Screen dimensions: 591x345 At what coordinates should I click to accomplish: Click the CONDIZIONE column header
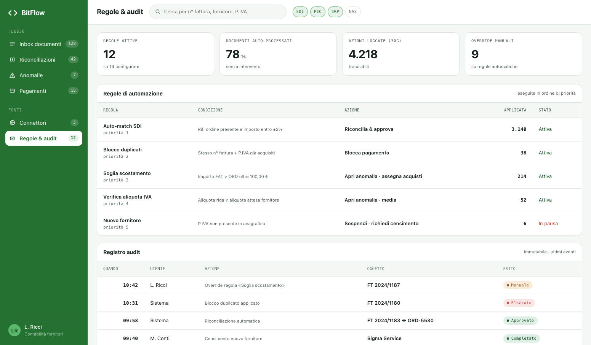pos(210,110)
